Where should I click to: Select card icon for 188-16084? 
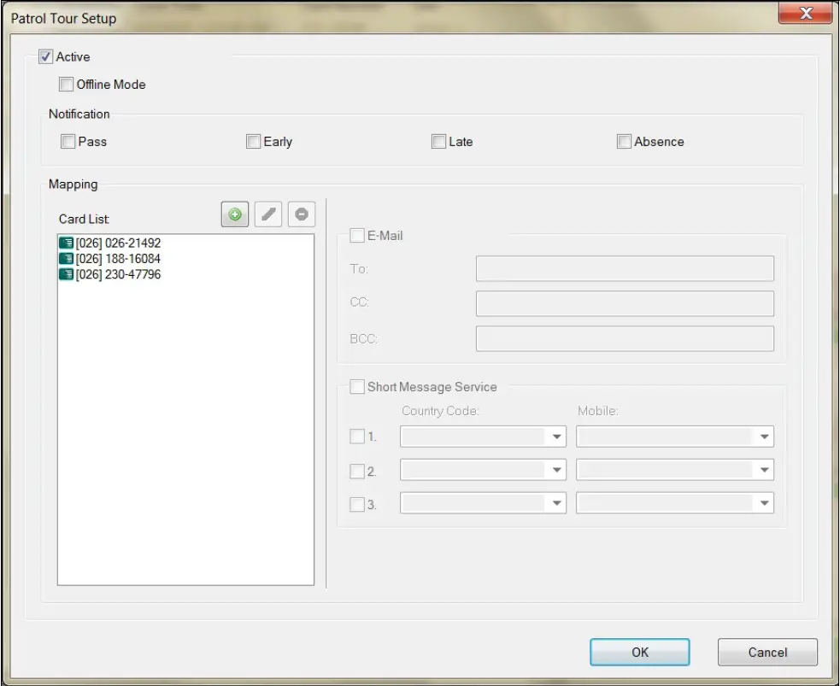tap(66, 259)
